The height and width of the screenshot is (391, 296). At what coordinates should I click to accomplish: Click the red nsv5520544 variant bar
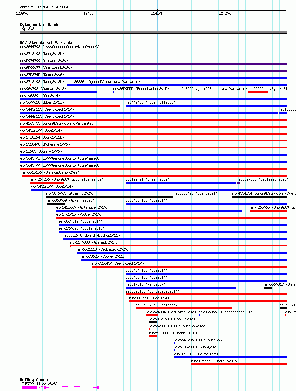click(x=258, y=92)
